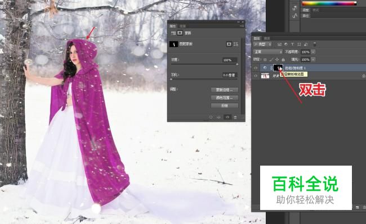This screenshot has width=366, height=224.
Task: Hide the Background layer
Action: [x=256, y=76]
